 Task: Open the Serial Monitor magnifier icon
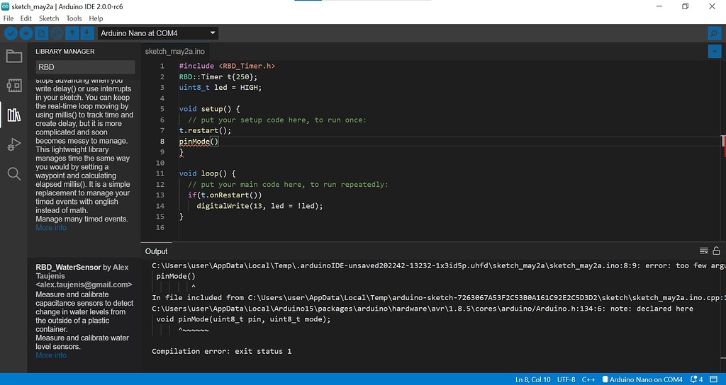click(715, 33)
